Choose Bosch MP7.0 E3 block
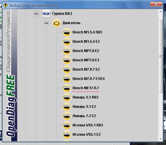Screen dimensions: 166x145 [86, 60]
